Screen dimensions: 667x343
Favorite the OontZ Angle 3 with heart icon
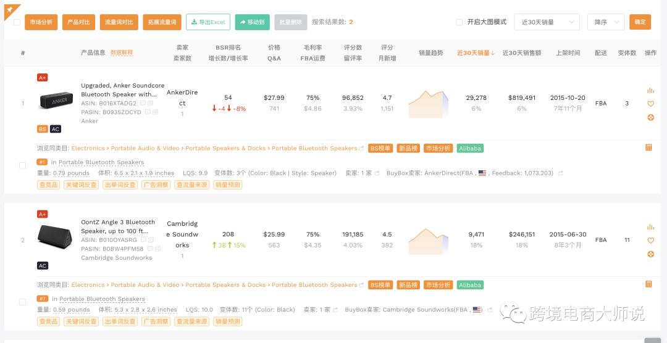[650, 240]
